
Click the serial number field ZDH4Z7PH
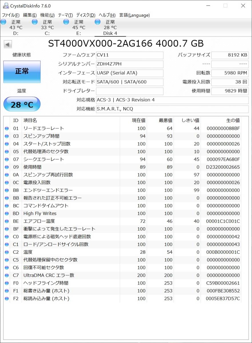click(x=130, y=64)
